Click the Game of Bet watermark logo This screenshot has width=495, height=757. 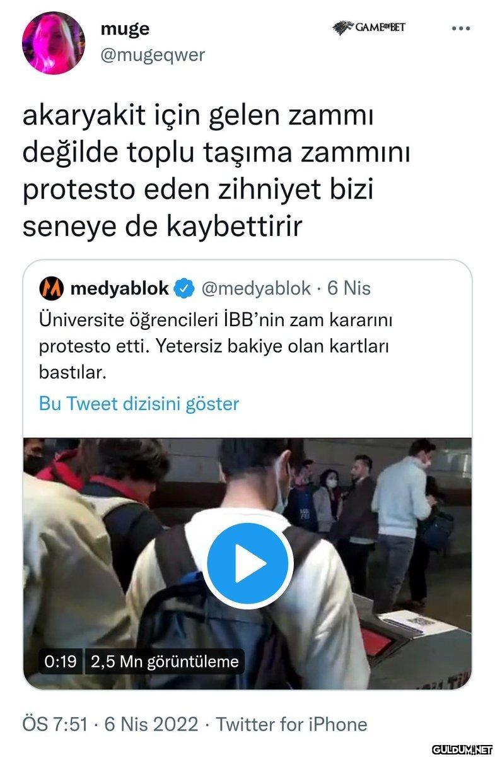coord(370,27)
